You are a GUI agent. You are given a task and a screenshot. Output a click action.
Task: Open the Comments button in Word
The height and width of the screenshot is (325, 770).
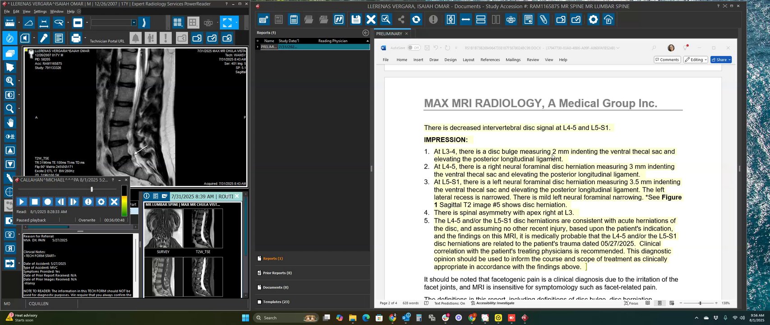coord(667,60)
